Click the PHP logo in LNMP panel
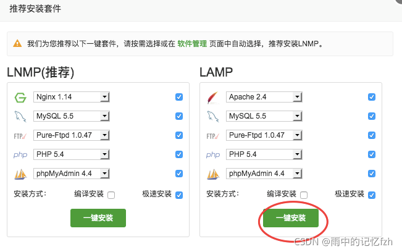Viewport: 402px width, 252px height. [x=20, y=154]
